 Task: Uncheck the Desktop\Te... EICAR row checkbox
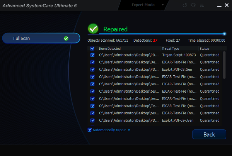click(92, 106)
